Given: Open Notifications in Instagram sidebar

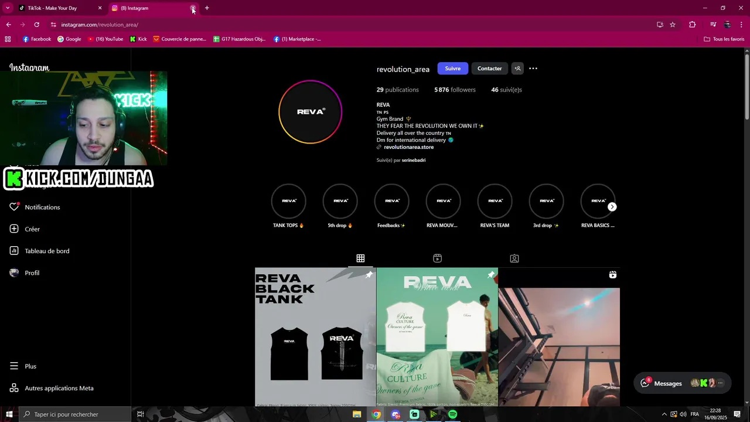Looking at the screenshot, I should pyautogui.click(x=35, y=207).
